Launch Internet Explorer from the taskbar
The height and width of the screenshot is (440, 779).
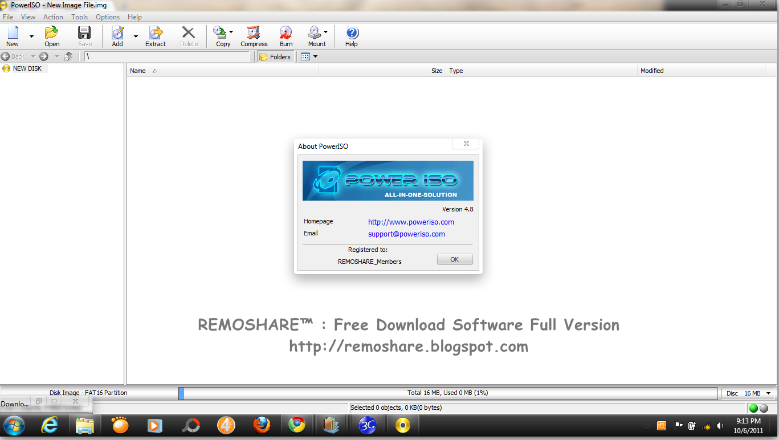[50, 425]
